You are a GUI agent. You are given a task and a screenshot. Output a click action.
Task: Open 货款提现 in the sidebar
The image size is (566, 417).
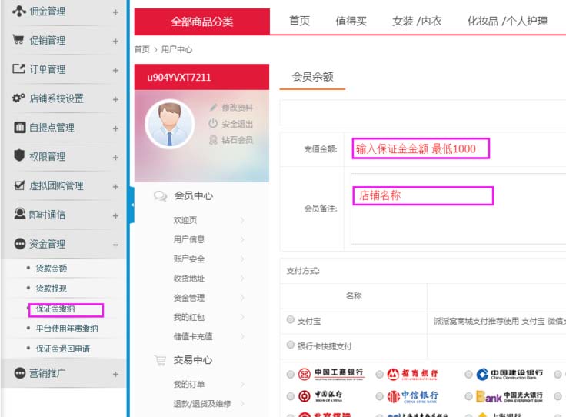point(52,289)
